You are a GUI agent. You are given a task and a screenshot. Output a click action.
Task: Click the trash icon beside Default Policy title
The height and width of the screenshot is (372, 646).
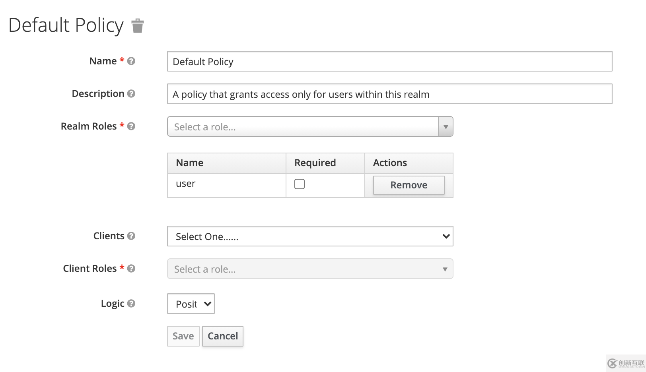(138, 26)
